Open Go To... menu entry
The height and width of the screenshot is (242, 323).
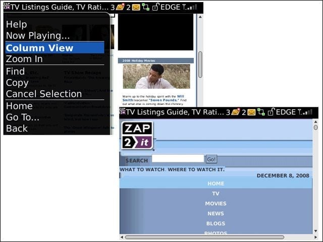click(22, 117)
